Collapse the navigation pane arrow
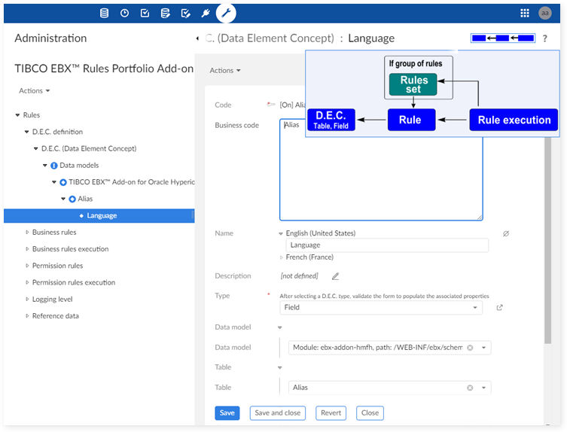 click(x=197, y=38)
